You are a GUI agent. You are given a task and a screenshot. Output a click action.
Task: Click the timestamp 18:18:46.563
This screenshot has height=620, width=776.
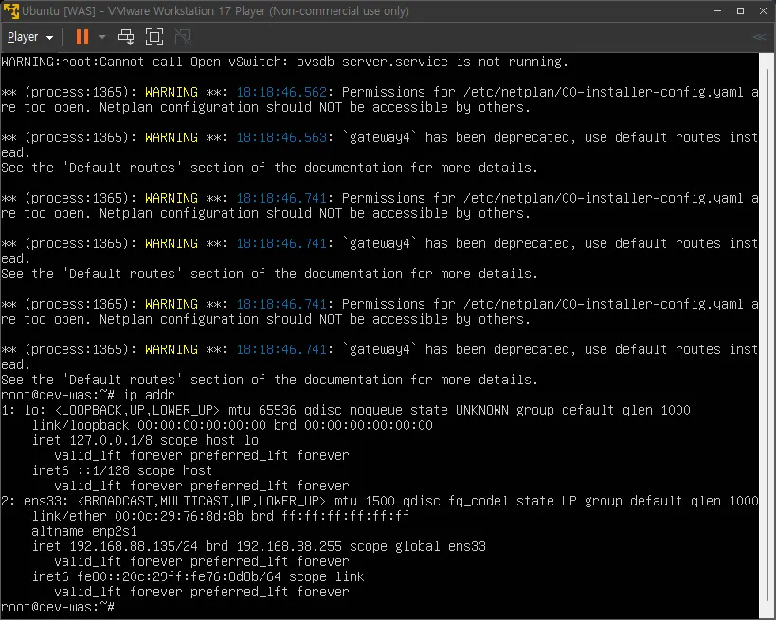281,137
